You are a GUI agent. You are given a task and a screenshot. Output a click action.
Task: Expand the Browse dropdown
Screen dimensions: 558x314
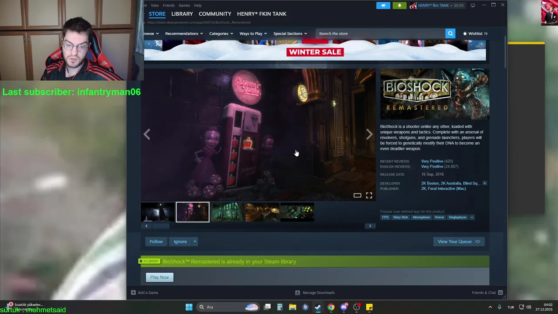tap(151, 34)
